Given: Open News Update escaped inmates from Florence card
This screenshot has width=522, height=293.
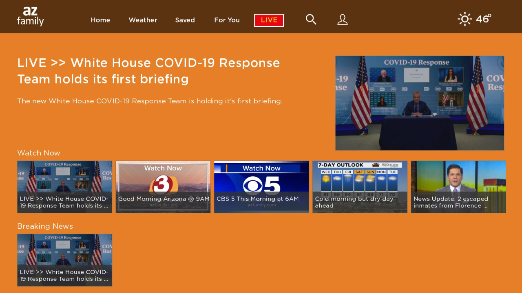Looking at the screenshot, I should [x=458, y=187].
